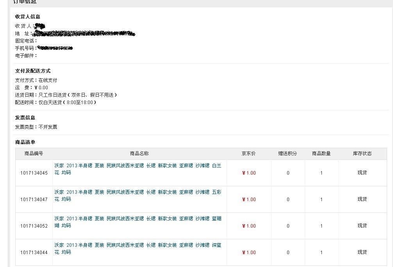Click the 支付及配送方式 section heading

click(x=33, y=71)
